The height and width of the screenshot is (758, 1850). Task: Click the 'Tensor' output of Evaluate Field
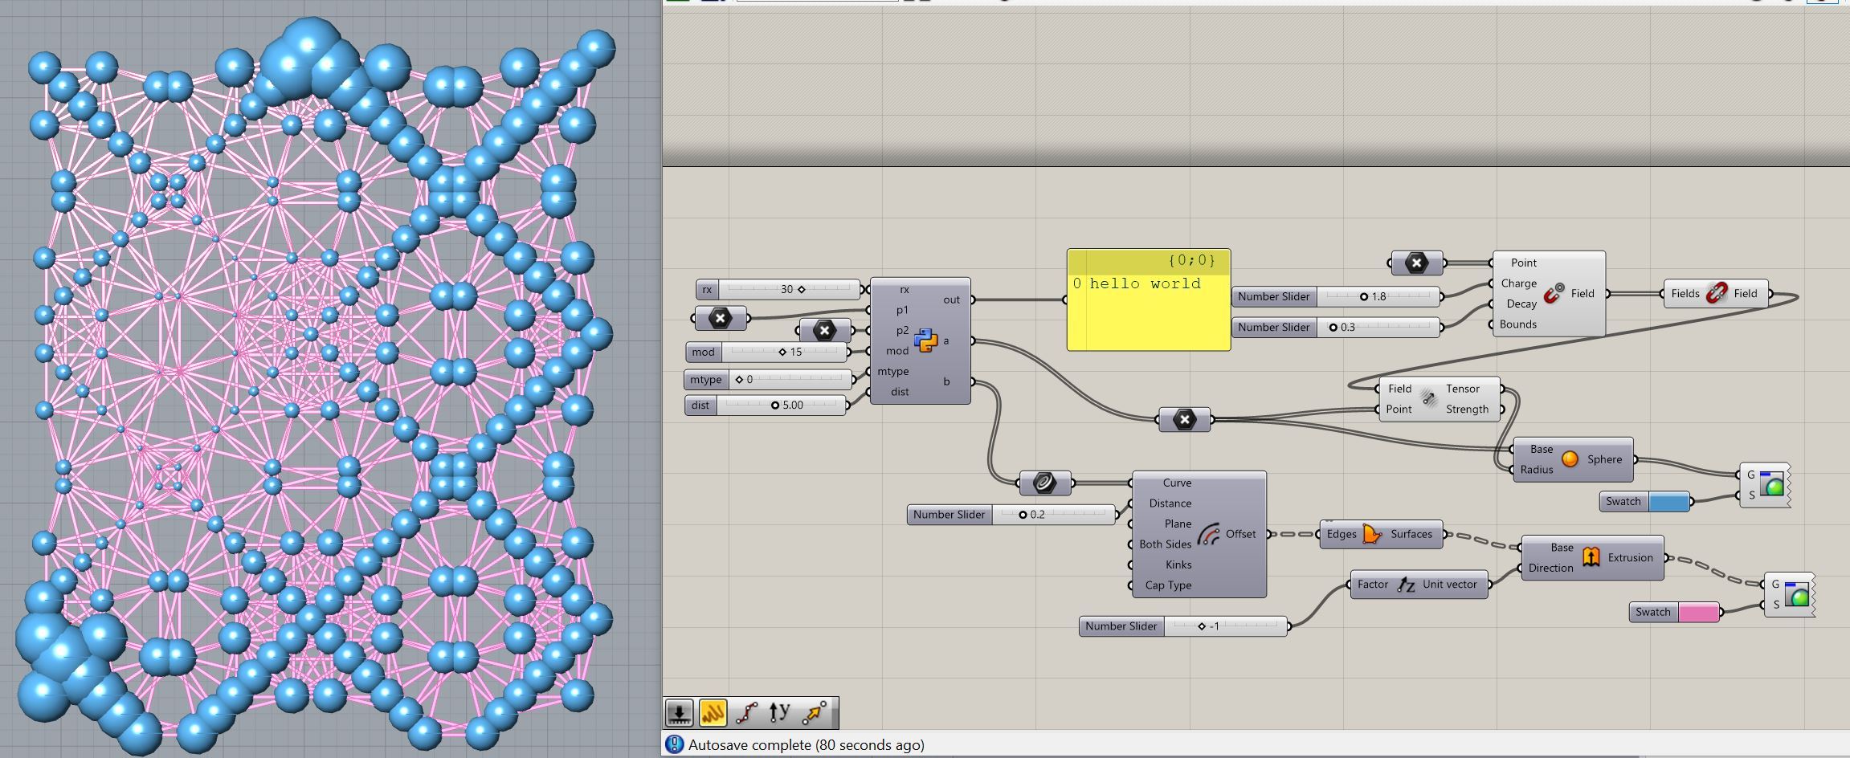1463,389
